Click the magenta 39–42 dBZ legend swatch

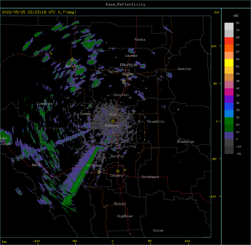tap(229, 92)
